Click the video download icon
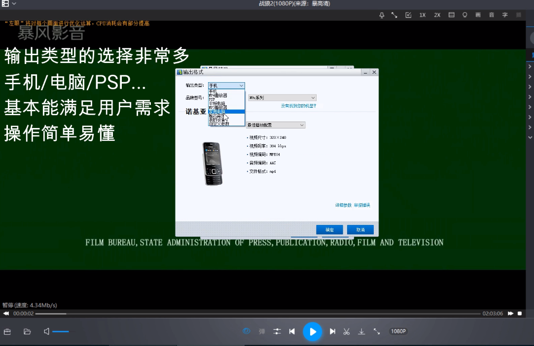The width and height of the screenshot is (534, 346). [361, 331]
